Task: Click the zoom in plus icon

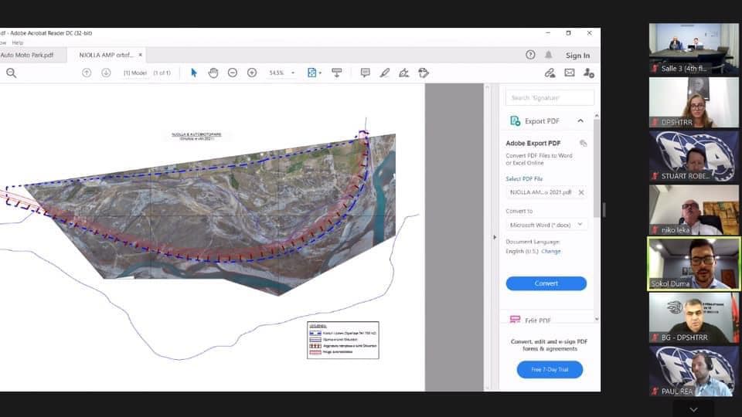Action: [x=252, y=73]
